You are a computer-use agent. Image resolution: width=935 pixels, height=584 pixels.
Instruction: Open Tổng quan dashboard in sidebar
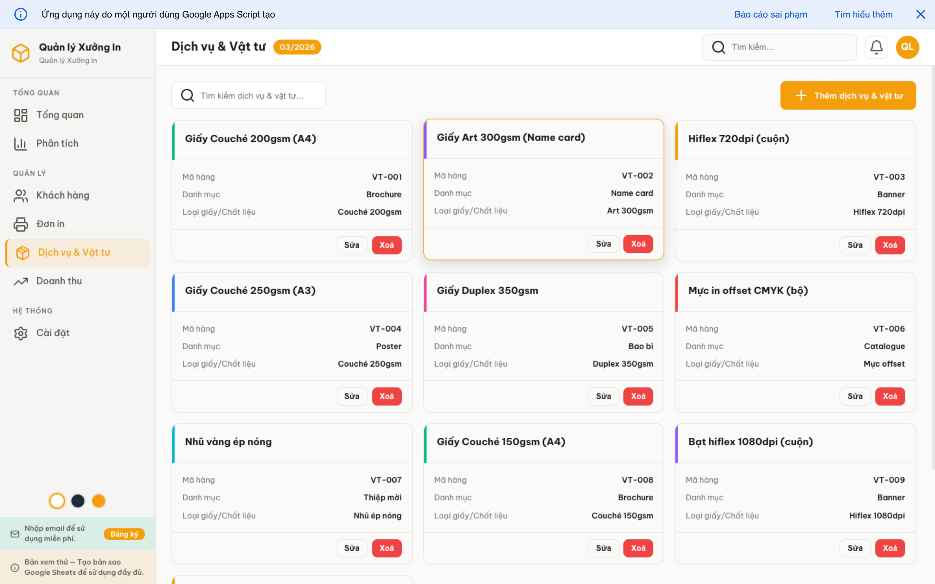(x=60, y=115)
